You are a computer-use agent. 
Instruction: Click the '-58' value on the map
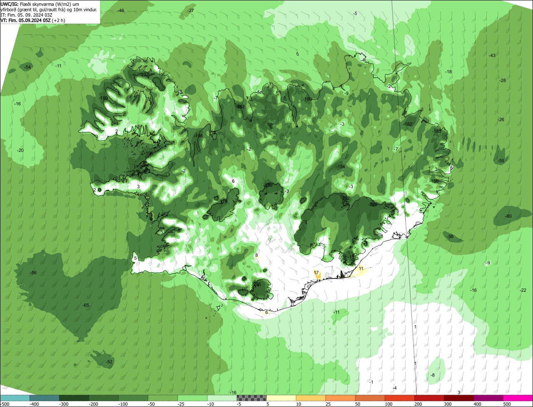[x=450, y=236]
